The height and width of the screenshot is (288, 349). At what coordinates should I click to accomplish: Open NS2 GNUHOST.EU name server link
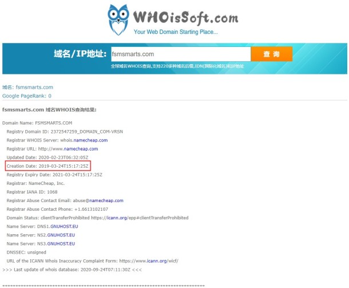tap(61, 235)
